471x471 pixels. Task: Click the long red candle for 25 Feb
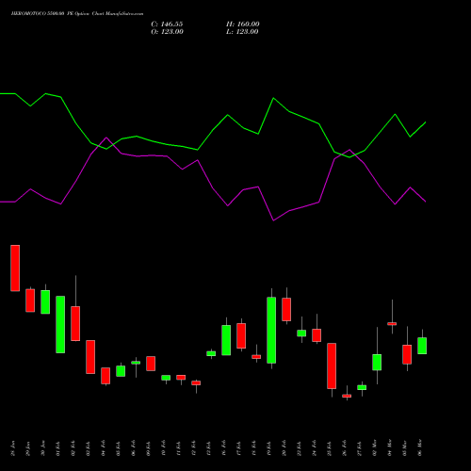[332, 365]
